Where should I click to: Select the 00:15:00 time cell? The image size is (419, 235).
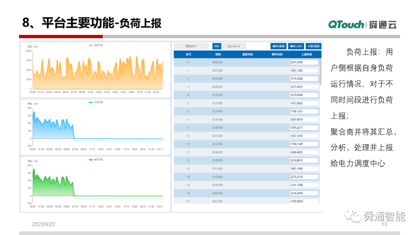[x=218, y=70]
